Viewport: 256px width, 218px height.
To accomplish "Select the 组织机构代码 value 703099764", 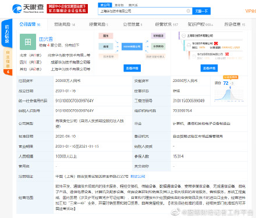I will tap(182, 110).
